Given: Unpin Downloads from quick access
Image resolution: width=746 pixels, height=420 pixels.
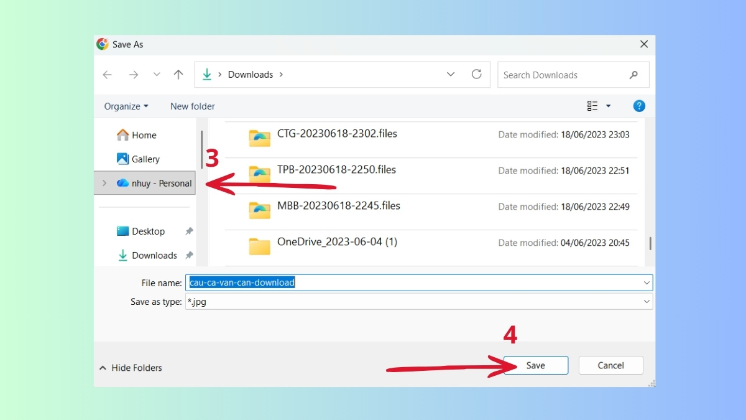Looking at the screenshot, I should 190,255.
